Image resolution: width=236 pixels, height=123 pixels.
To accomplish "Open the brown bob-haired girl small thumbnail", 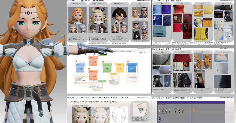I will click(103, 29).
